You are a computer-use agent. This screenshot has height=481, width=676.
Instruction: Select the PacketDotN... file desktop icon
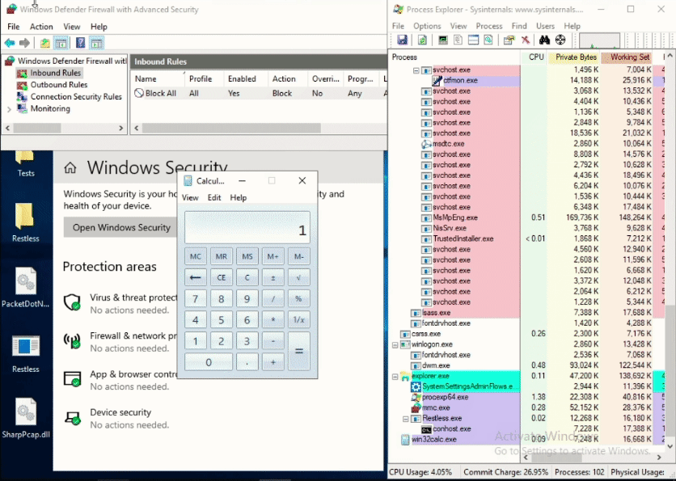[x=25, y=288]
